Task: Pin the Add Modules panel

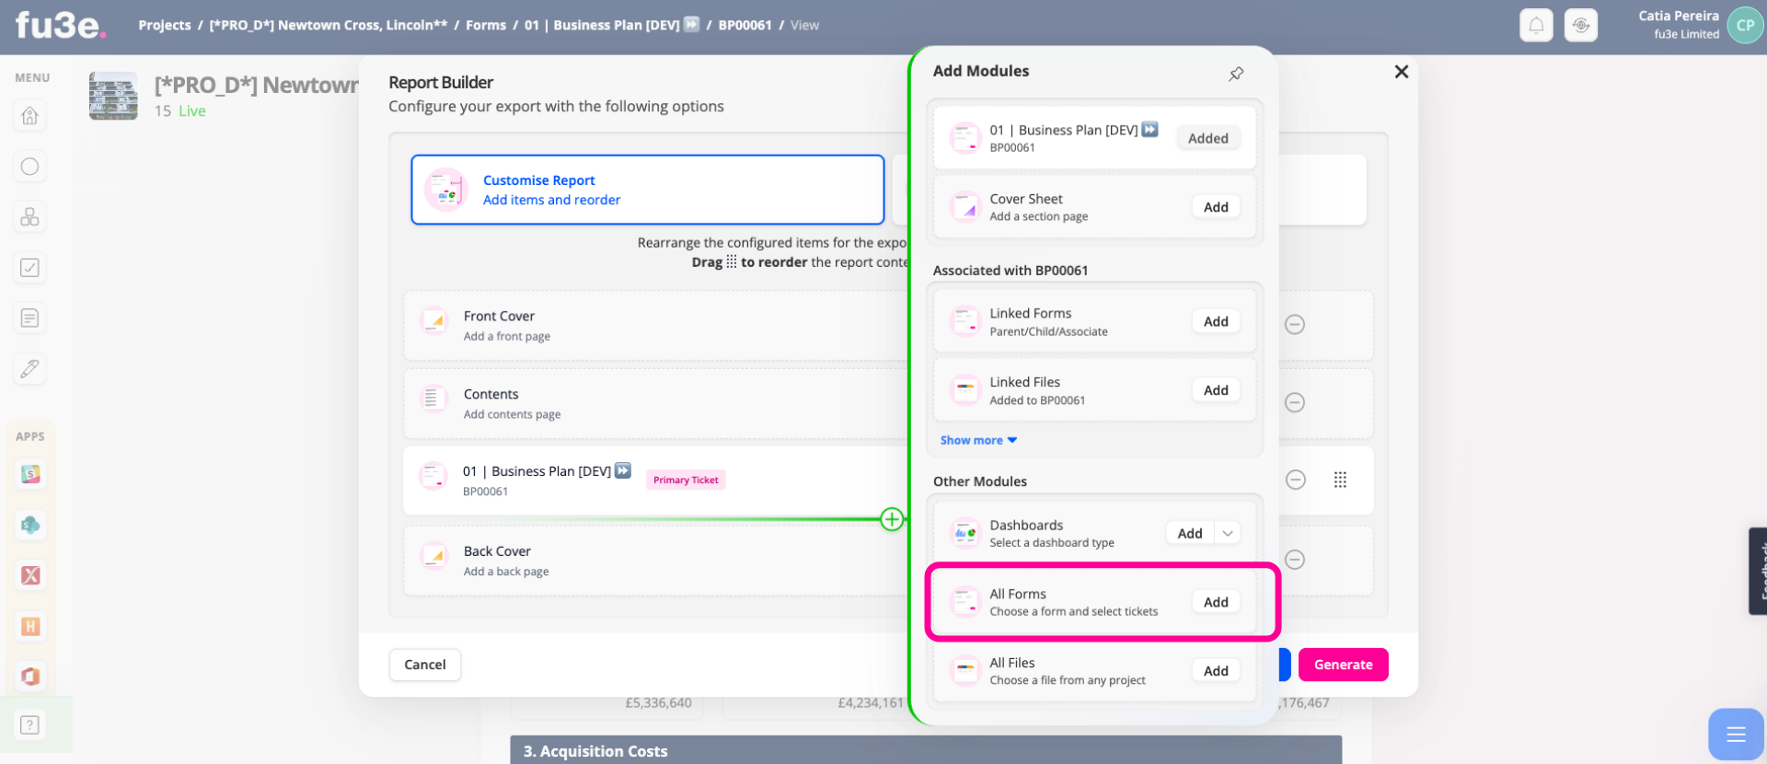Action: (1236, 74)
